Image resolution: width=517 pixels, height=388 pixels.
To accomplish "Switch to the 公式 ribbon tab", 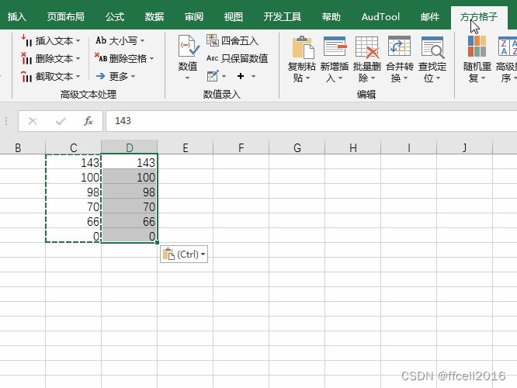I will click(x=115, y=16).
